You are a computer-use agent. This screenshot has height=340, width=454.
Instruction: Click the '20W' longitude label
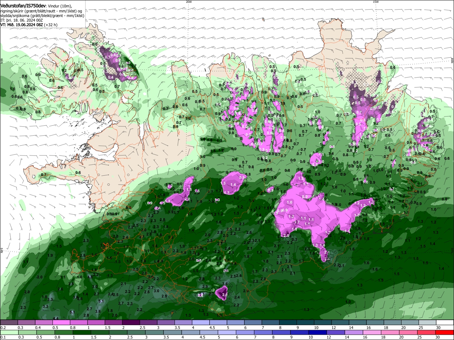[189, 2]
